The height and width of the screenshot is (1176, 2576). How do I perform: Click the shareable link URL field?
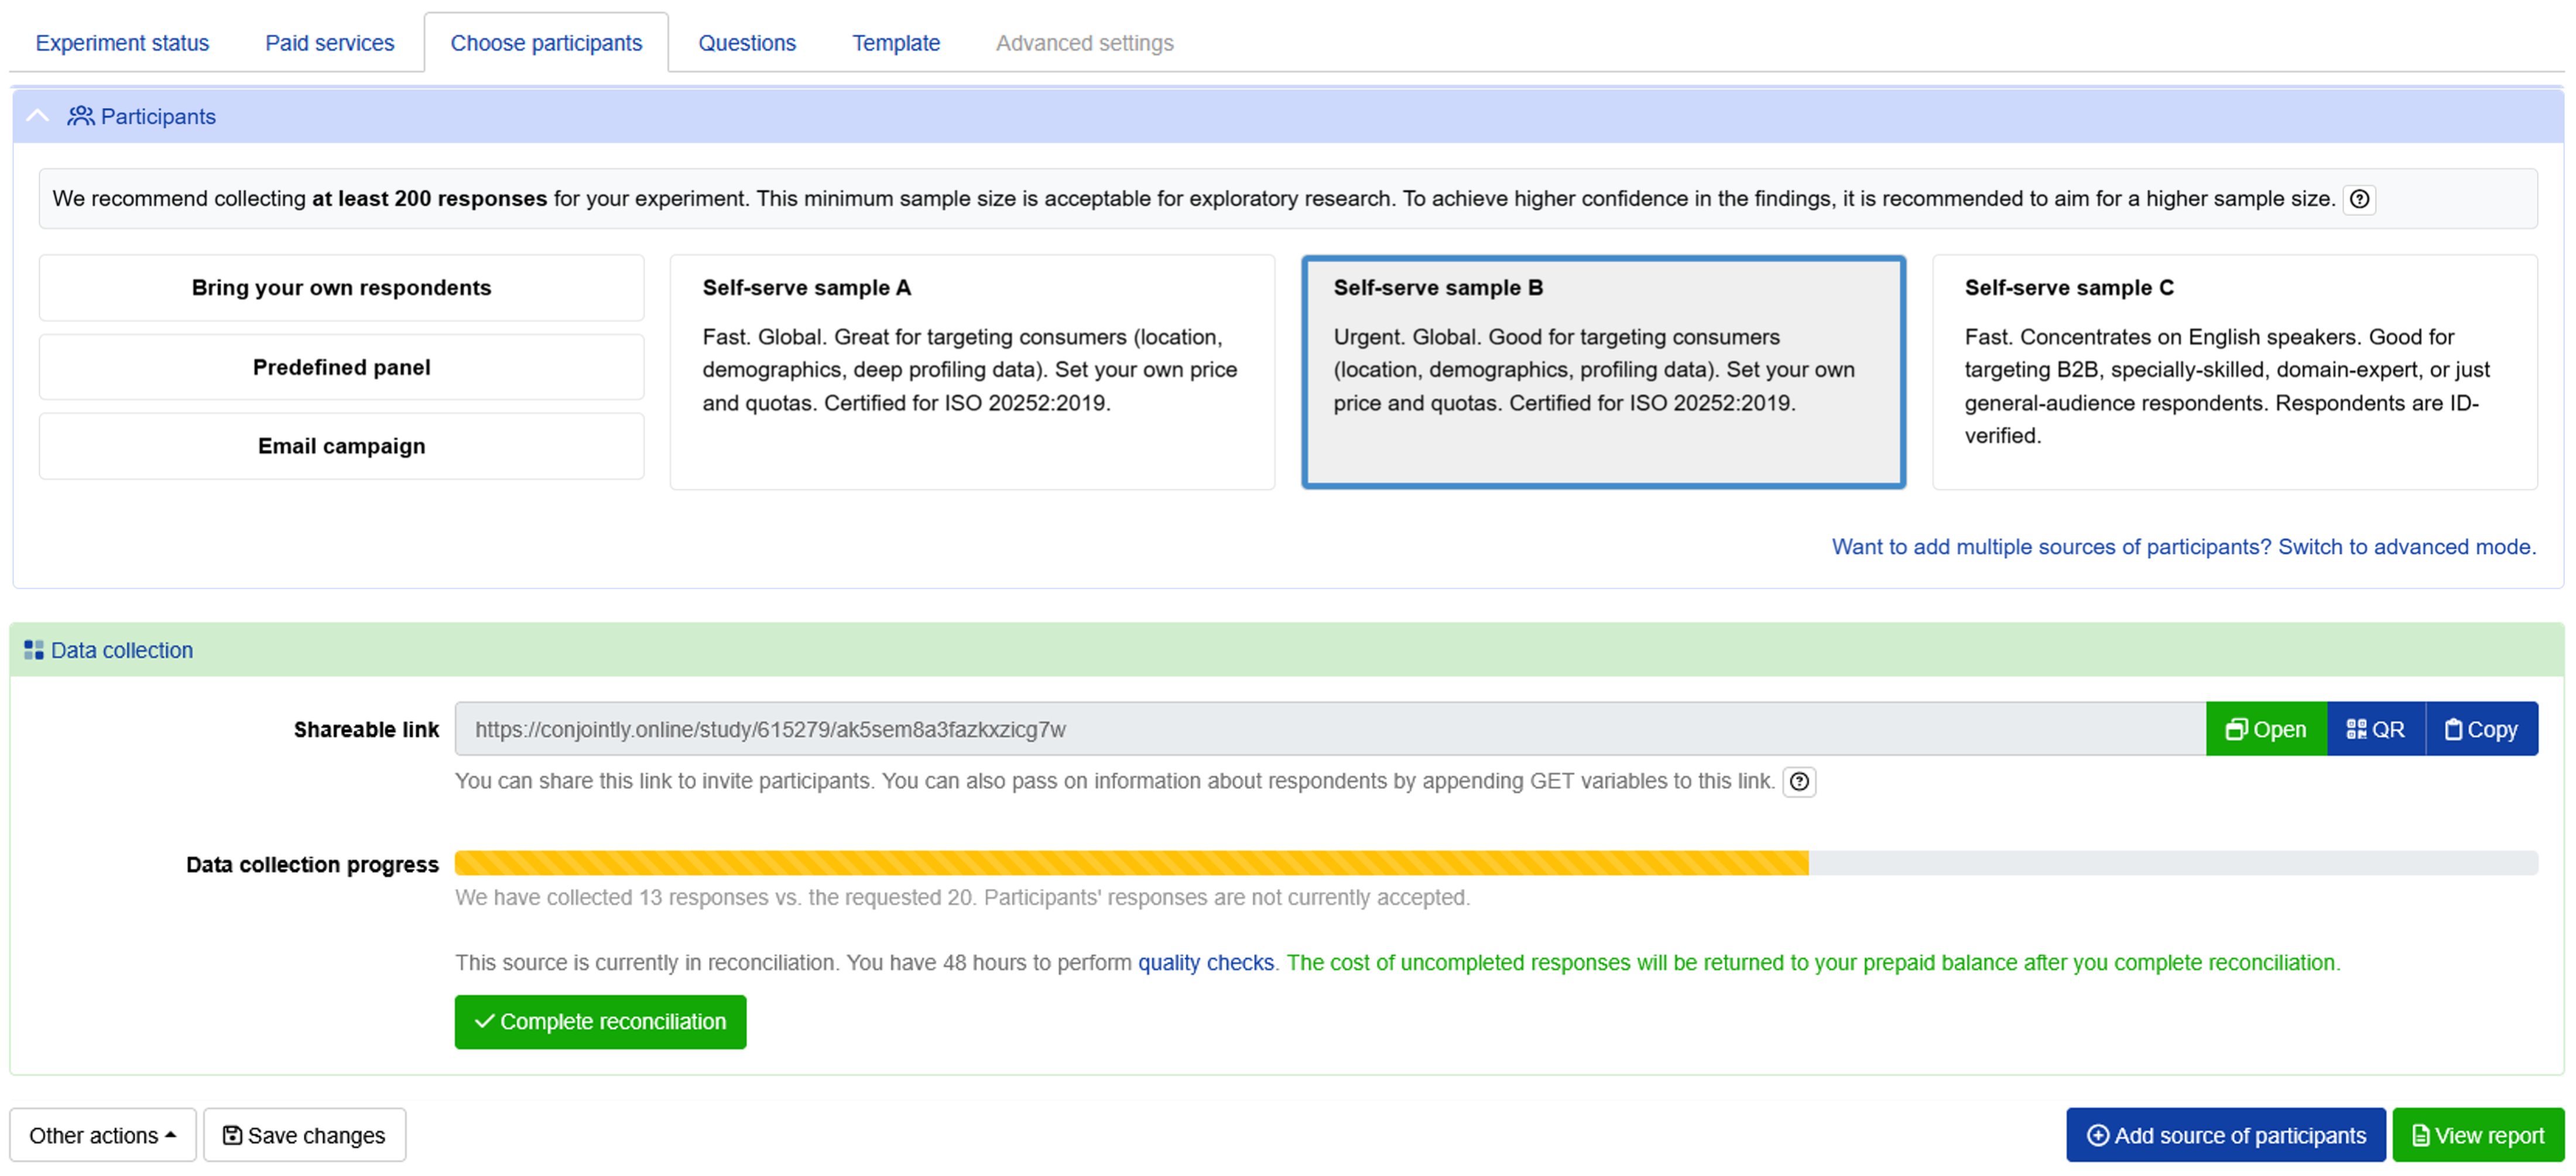[1330, 729]
